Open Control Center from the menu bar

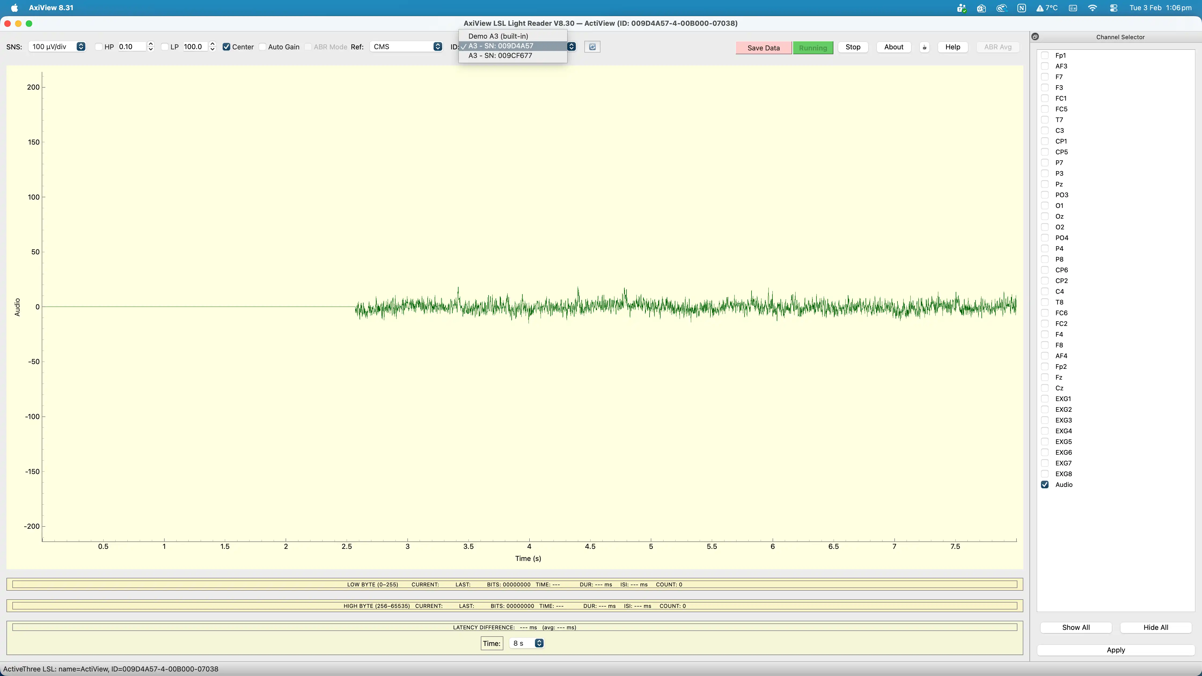pos(1114,8)
